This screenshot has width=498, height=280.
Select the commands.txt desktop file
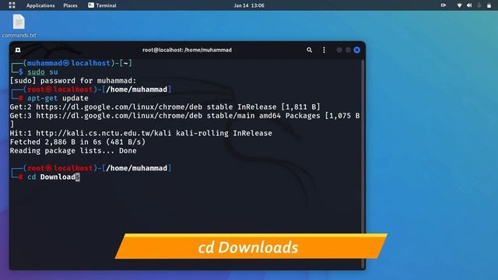point(19,26)
